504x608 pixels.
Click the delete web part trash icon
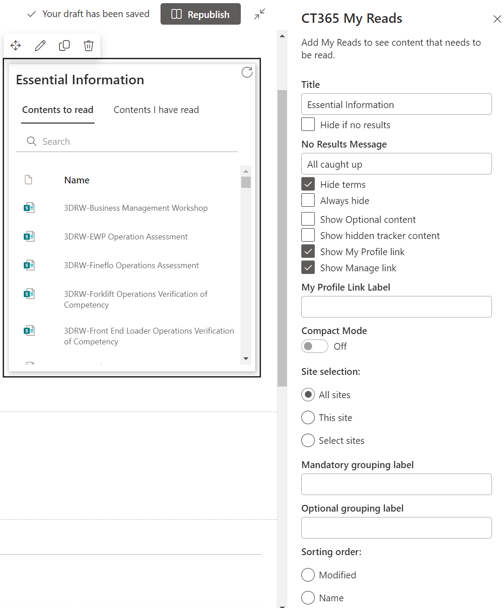click(88, 46)
